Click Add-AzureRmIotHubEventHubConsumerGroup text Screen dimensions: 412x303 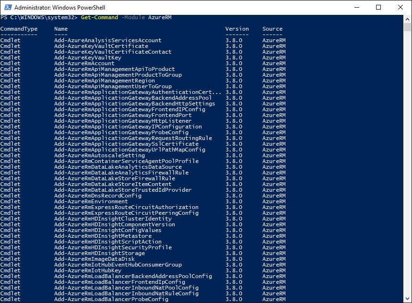coord(118,266)
